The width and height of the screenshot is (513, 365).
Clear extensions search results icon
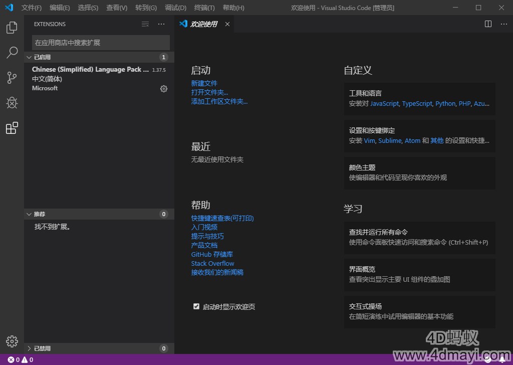click(x=145, y=24)
